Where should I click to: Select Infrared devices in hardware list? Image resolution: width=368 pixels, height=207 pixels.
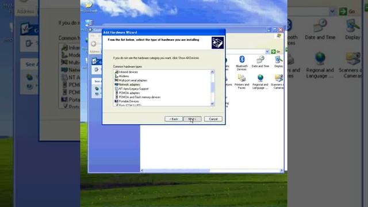pos(126,72)
